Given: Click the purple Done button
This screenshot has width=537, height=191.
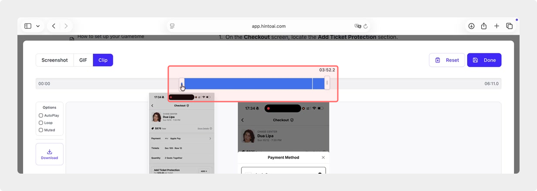Looking at the screenshot, I should click(x=484, y=60).
